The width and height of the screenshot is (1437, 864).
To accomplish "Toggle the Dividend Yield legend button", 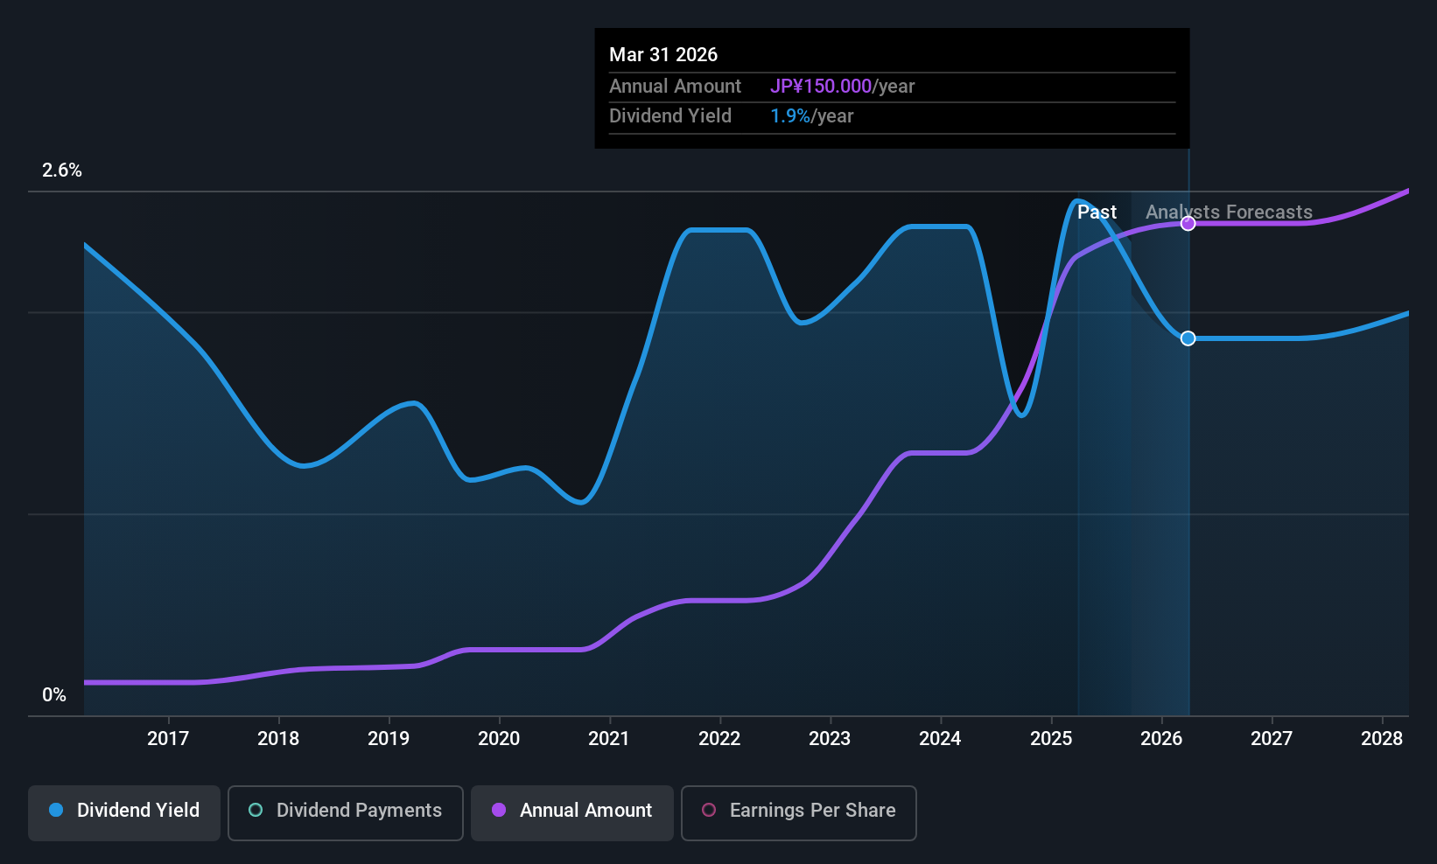I will point(124,812).
